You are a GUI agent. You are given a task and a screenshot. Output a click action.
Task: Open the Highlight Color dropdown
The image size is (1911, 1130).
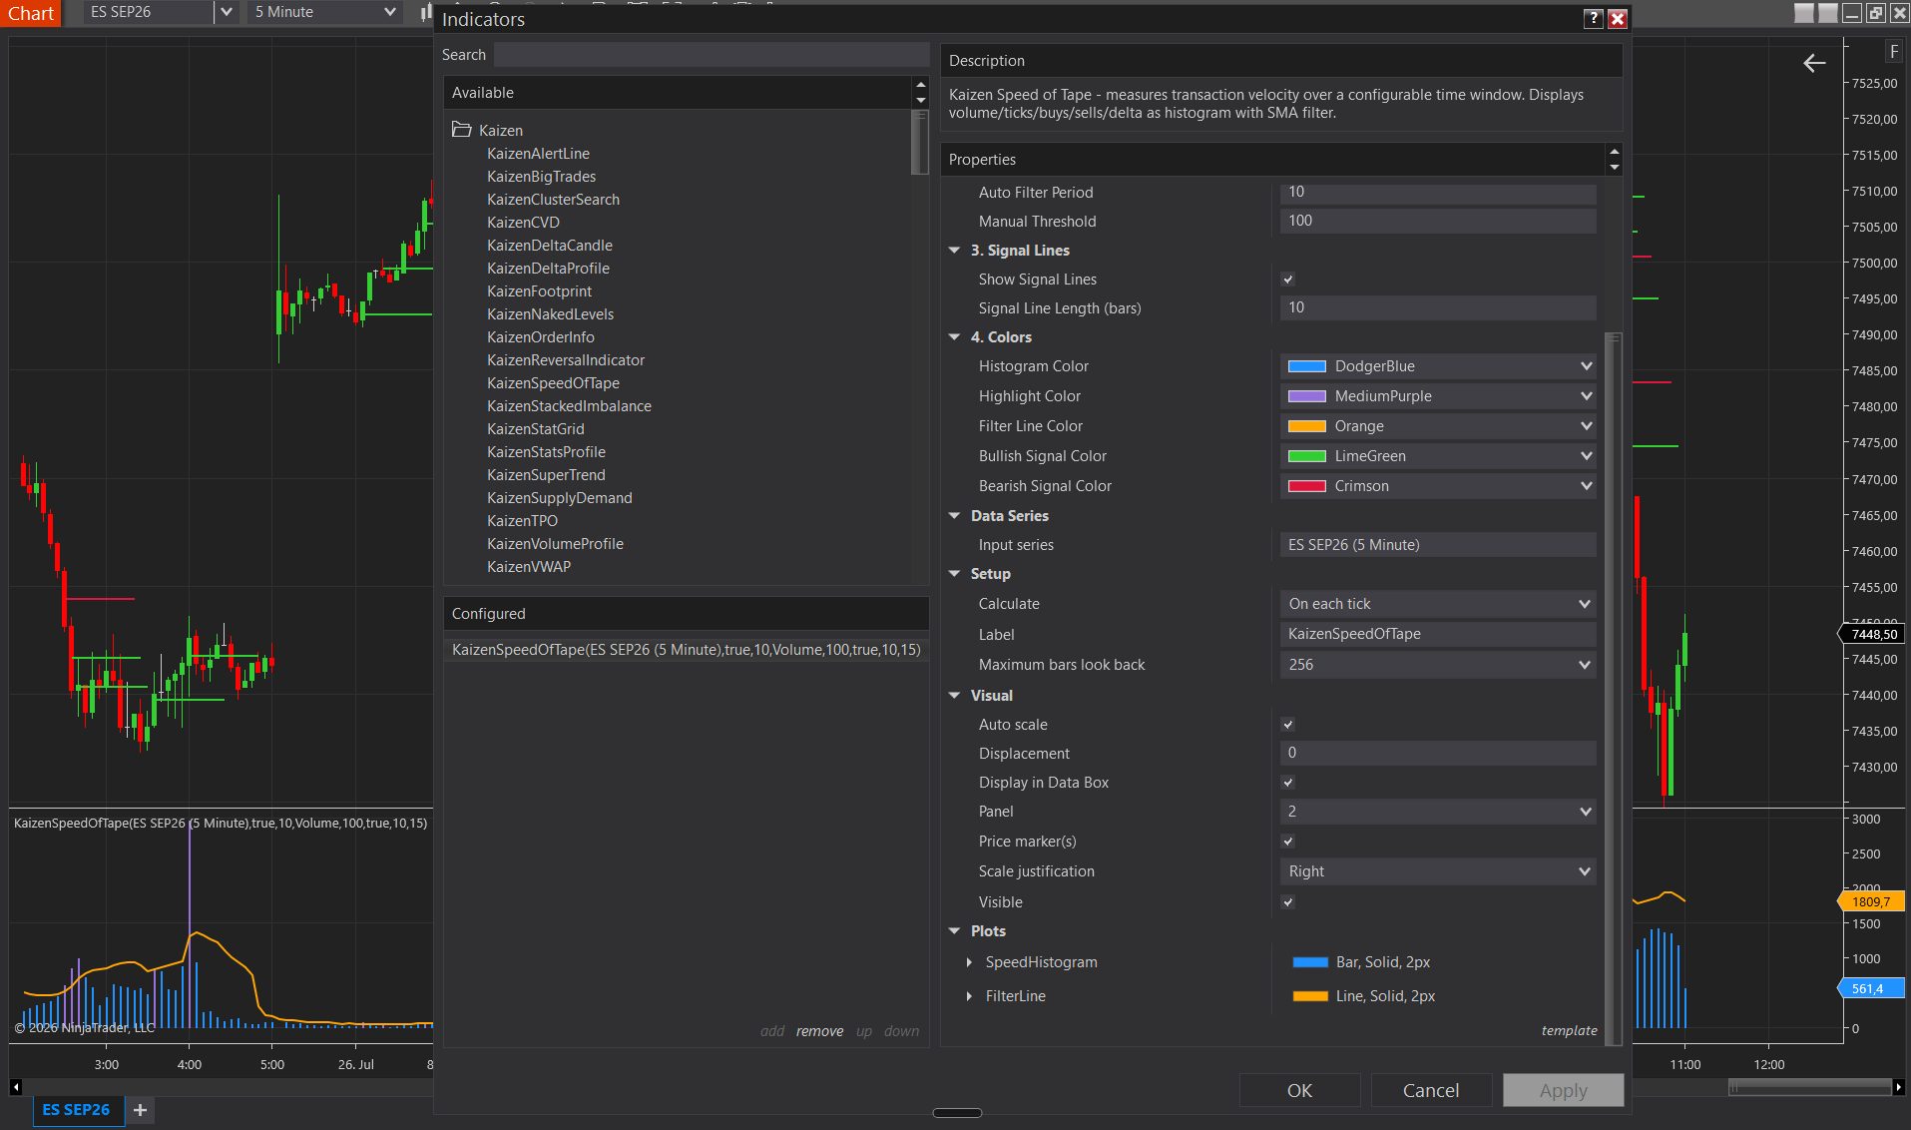1438,396
